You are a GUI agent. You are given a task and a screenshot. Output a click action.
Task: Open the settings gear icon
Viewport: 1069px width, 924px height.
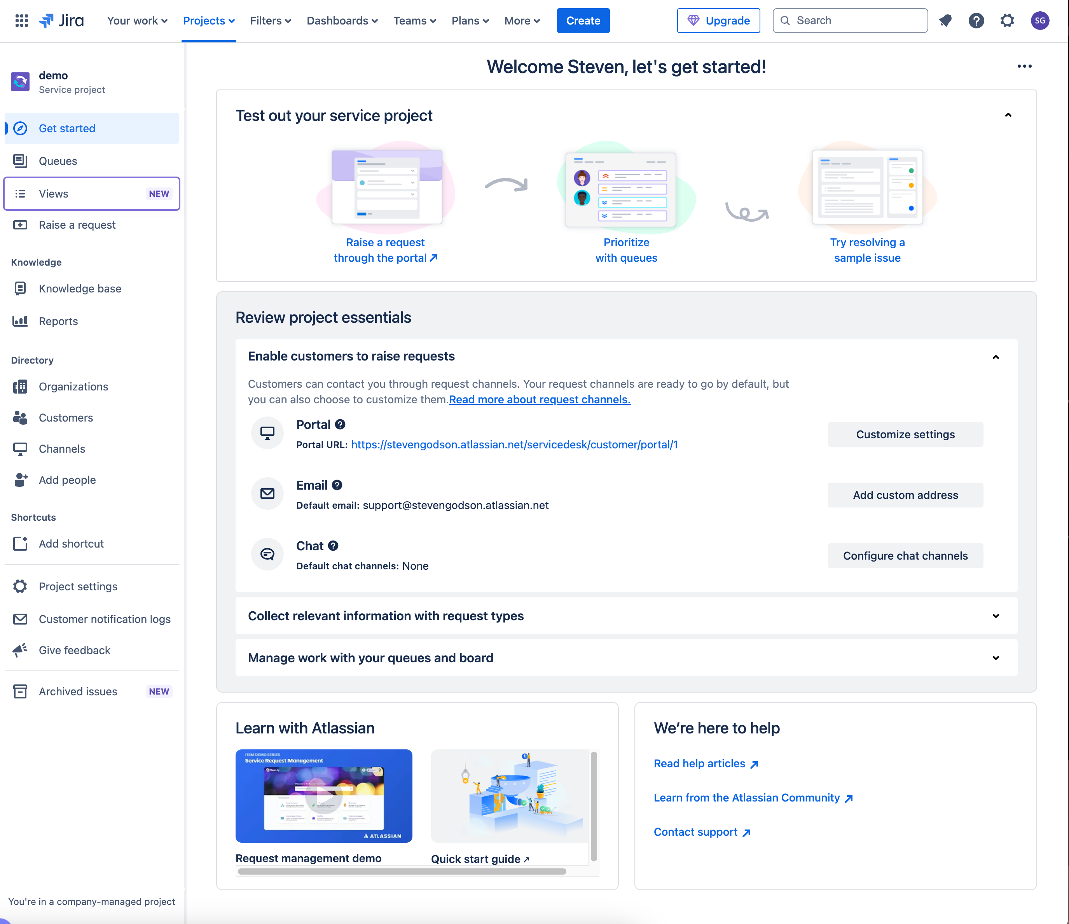[x=1007, y=21]
